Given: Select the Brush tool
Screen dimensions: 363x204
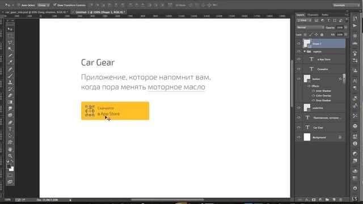Looking at the screenshot, I should [x=10, y=75].
